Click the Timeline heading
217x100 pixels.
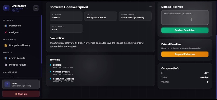[x=55, y=60]
